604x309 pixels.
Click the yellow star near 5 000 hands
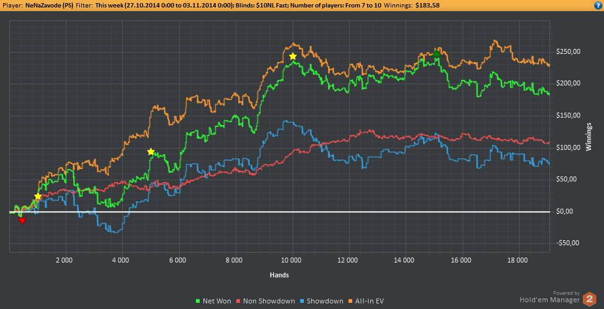coord(151,152)
